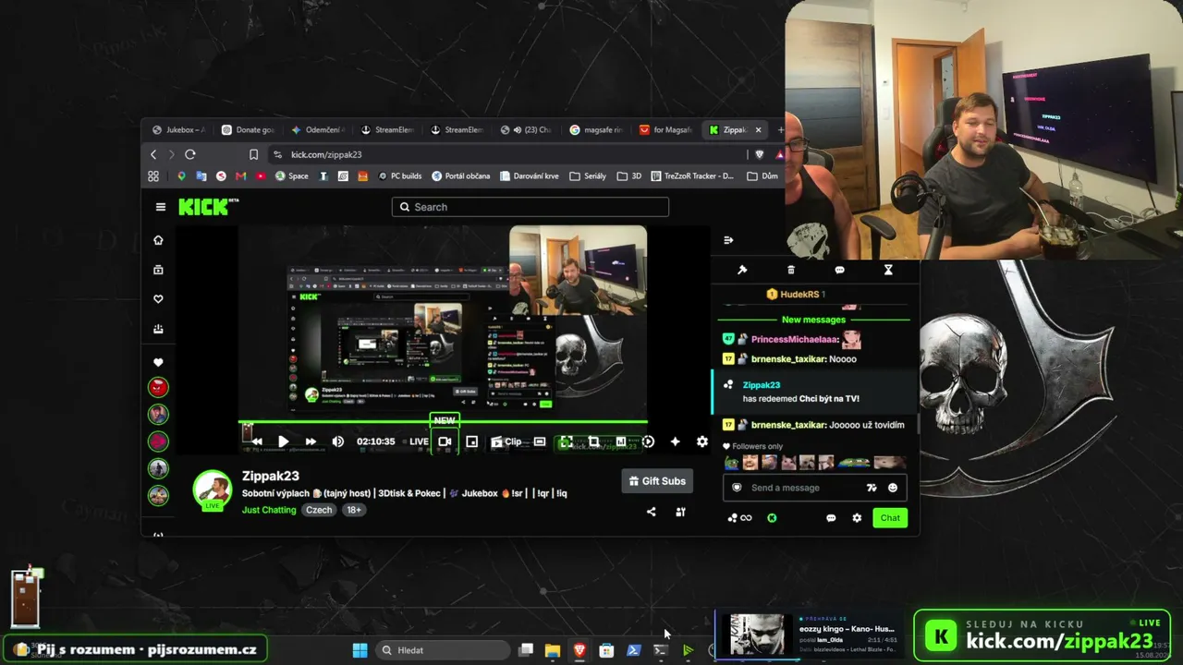Open the Windows Start menu

point(360,650)
